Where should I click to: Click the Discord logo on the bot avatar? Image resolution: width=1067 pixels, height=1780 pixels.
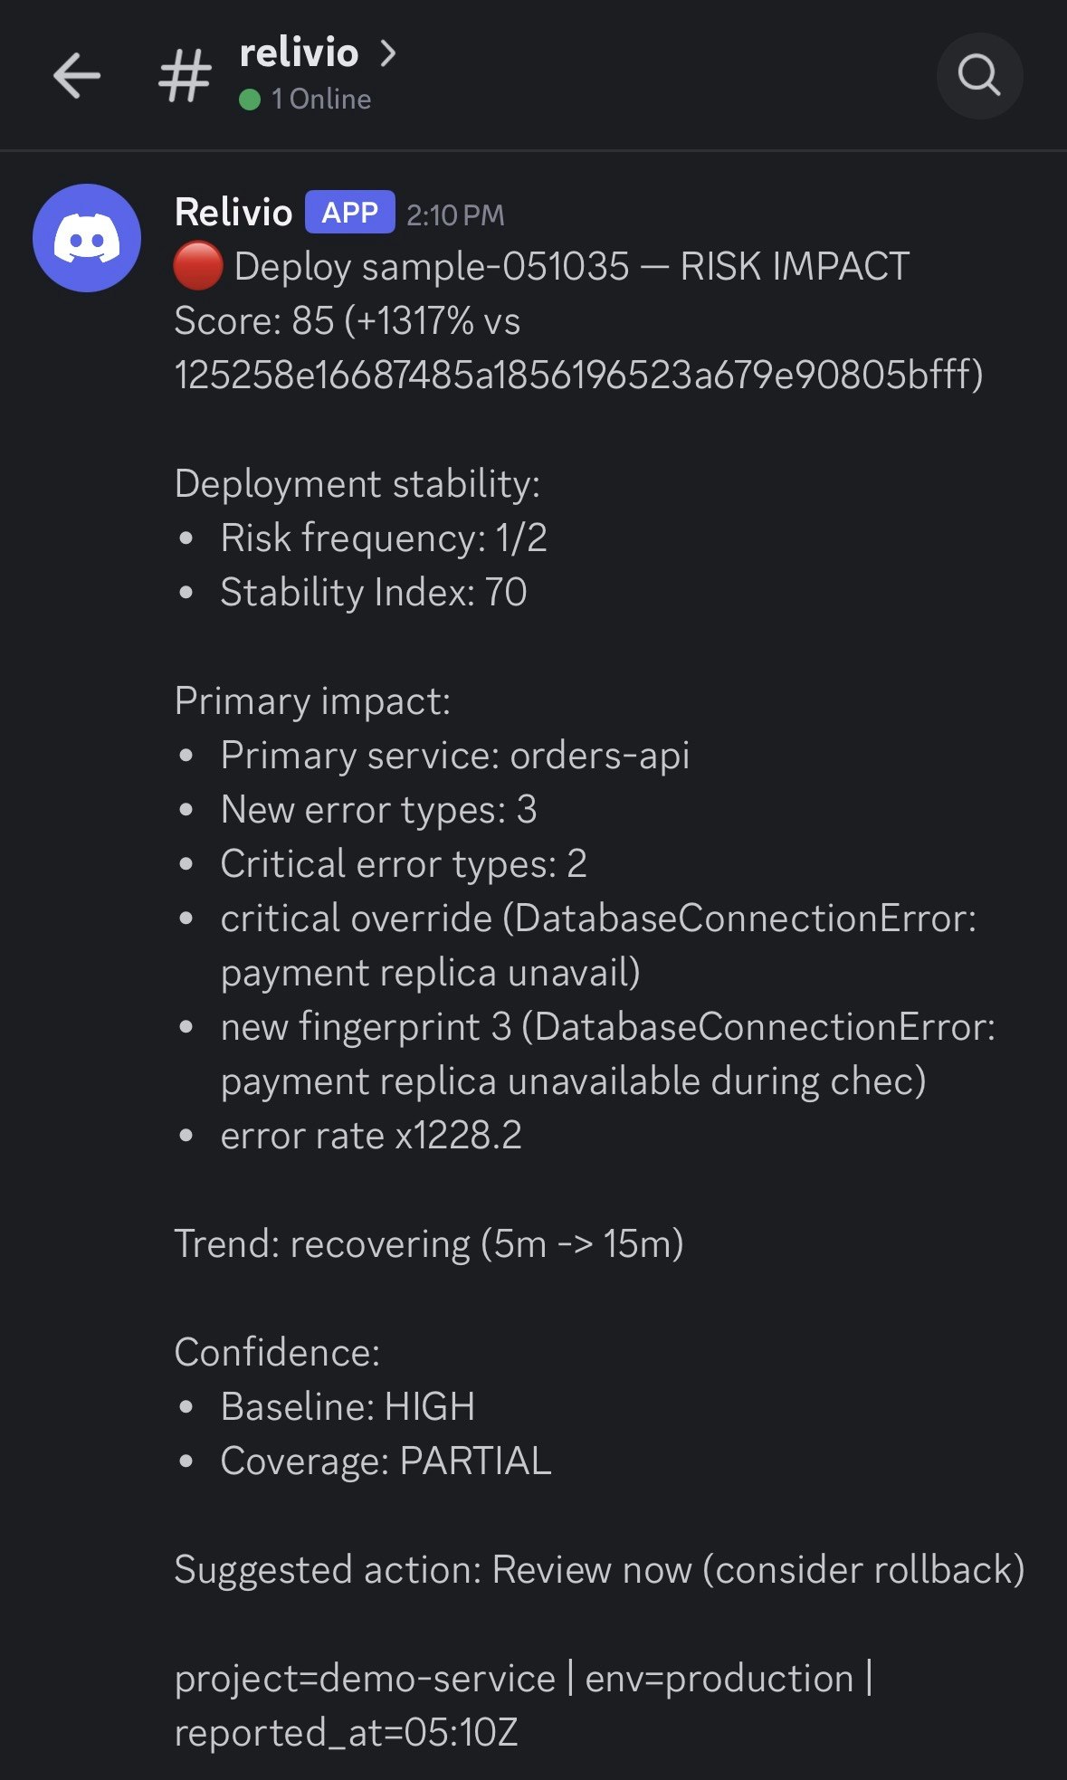coord(88,237)
